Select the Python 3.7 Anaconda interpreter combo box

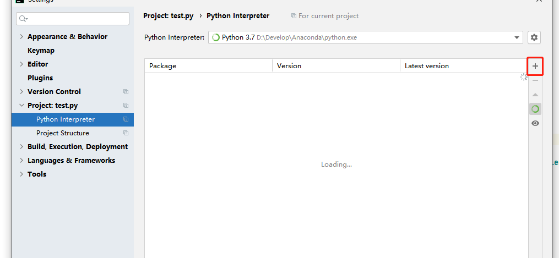click(x=366, y=37)
